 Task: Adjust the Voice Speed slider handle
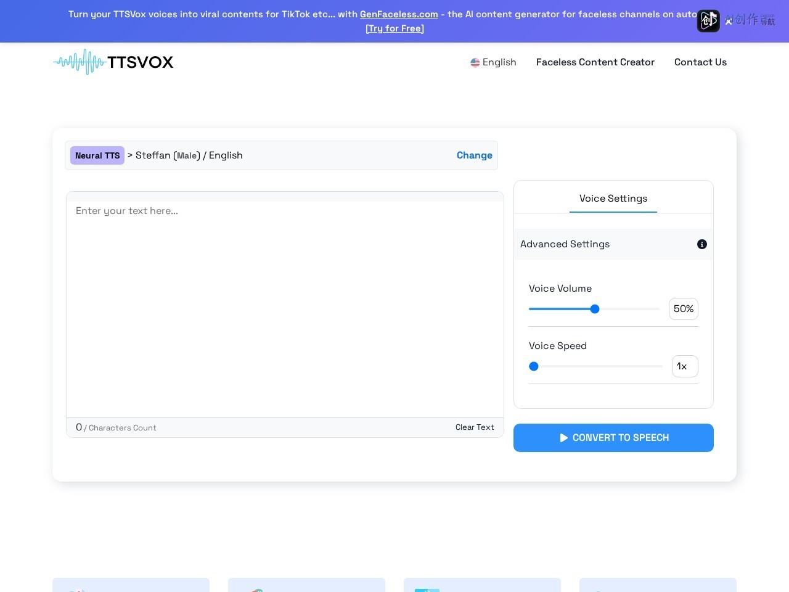point(534,366)
